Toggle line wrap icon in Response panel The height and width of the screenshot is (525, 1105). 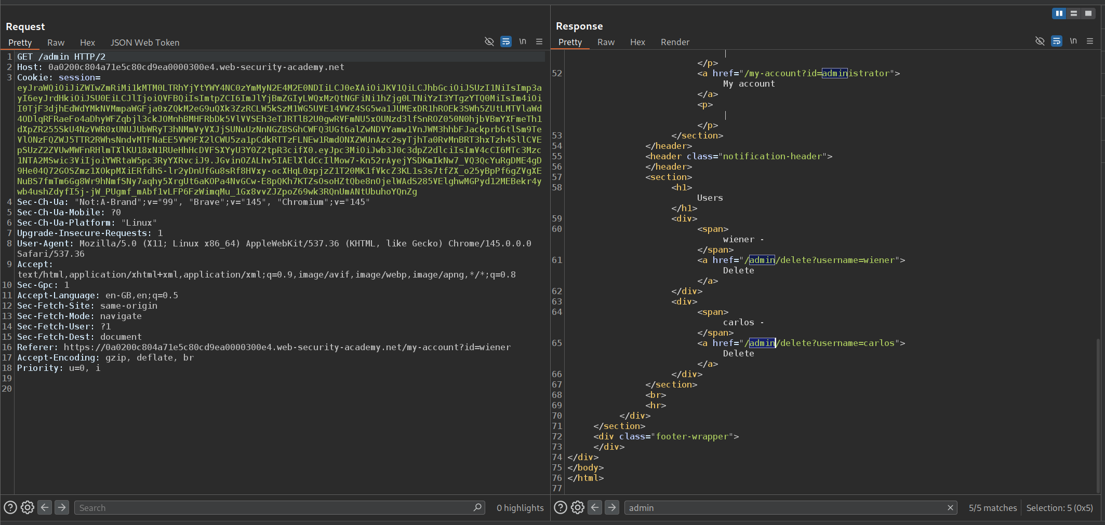[1056, 41]
